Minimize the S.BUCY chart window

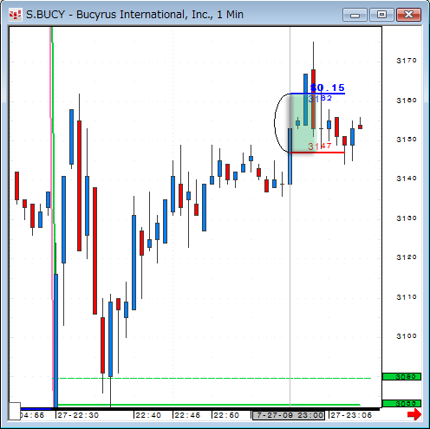click(x=355, y=15)
